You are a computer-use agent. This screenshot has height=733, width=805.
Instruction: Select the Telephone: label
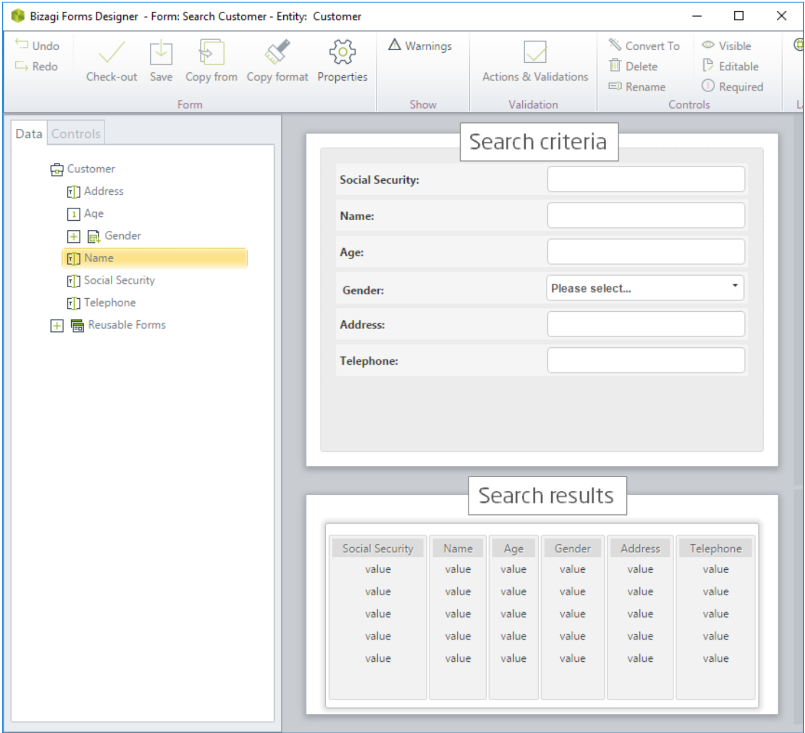pos(369,361)
